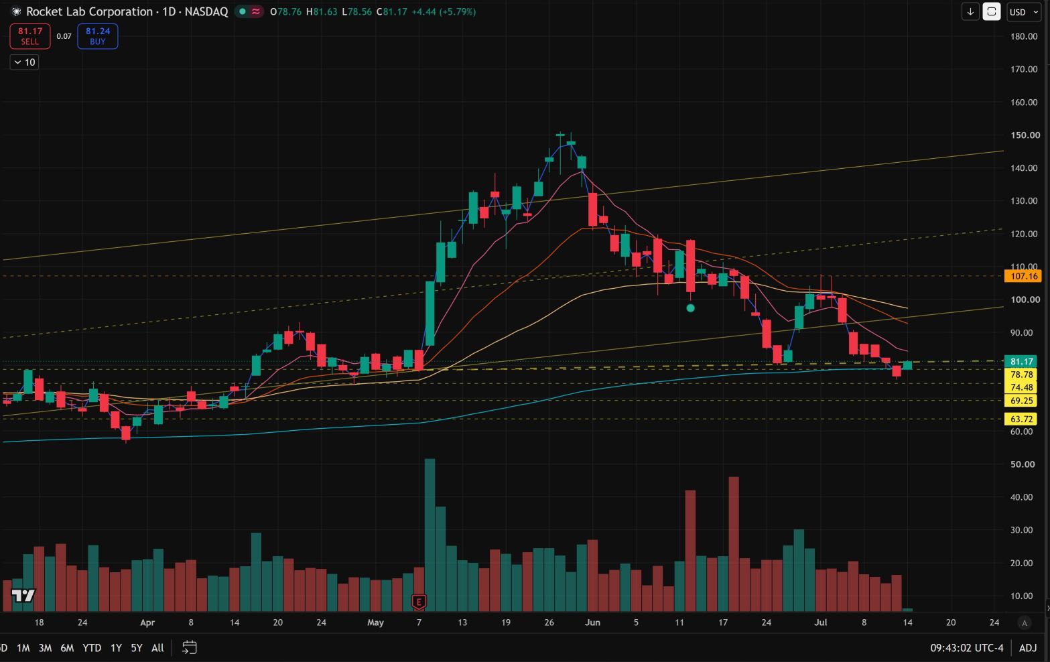
Task: Click the open price value O78.76
Action: (x=285, y=11)
